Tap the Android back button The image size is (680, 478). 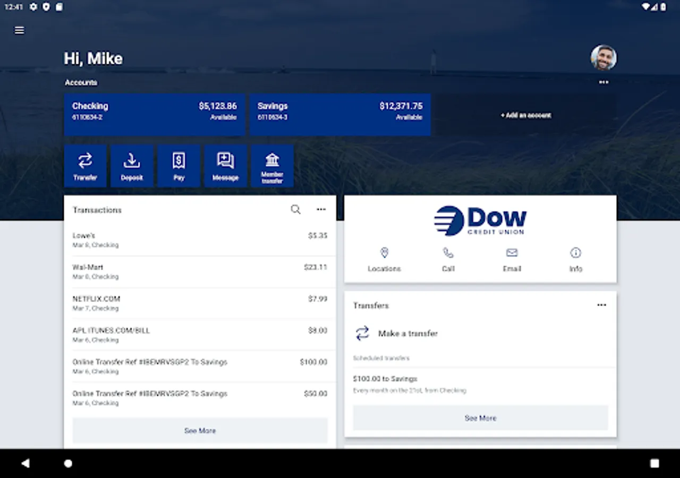tap(25, 463)
